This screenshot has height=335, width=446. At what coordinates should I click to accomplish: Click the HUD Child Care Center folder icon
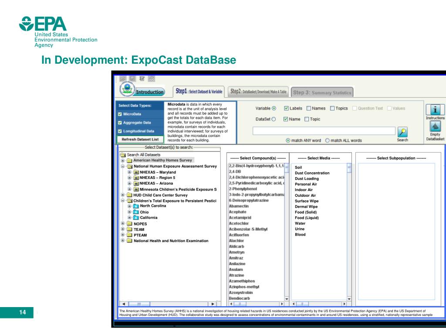coord(129,195)
